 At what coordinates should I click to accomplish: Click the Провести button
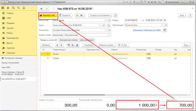pyautogui.click(x=65, y=15)
